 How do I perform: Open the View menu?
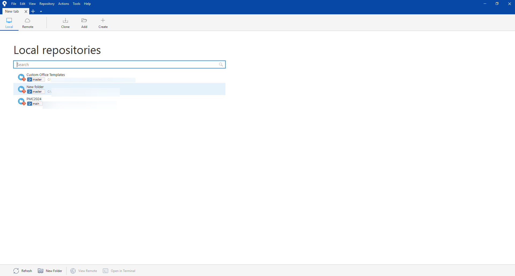coord(32,4)
